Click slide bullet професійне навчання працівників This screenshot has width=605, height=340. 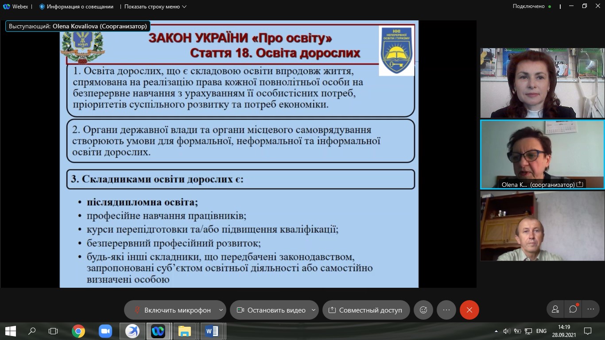coord(166,216)
